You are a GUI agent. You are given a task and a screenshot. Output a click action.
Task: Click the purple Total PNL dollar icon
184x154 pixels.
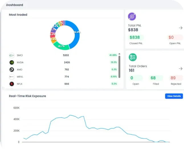pos(132,17)
